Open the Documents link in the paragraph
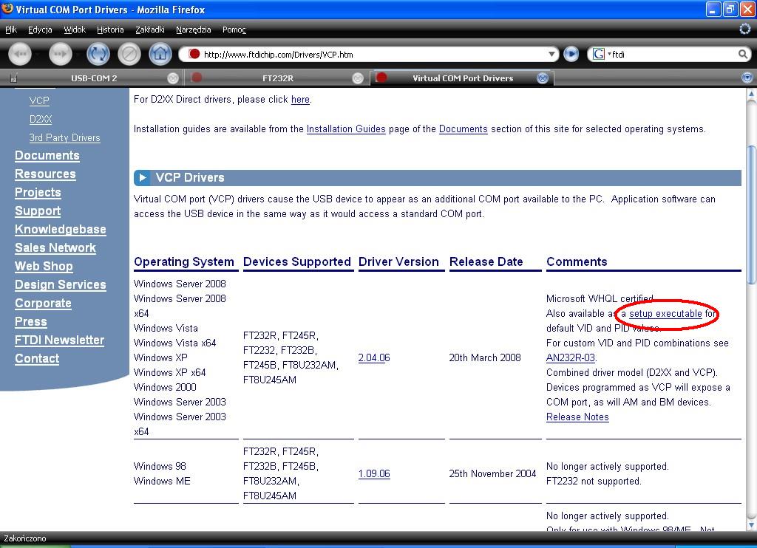This screenshot has height=548, width=757. tap(464, 129)
